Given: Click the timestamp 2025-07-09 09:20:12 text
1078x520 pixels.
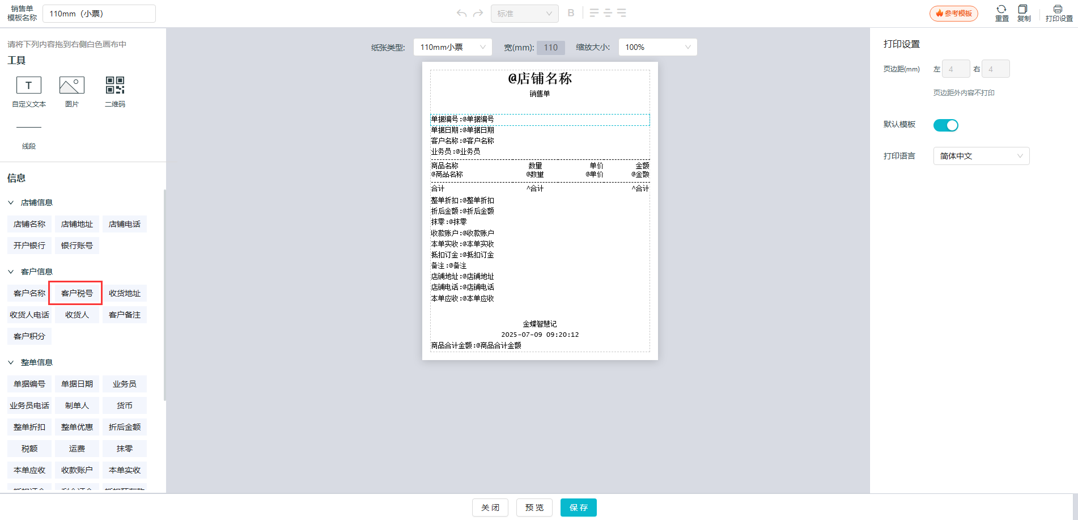Looking at the screenshot, I should tap(540, 335).
